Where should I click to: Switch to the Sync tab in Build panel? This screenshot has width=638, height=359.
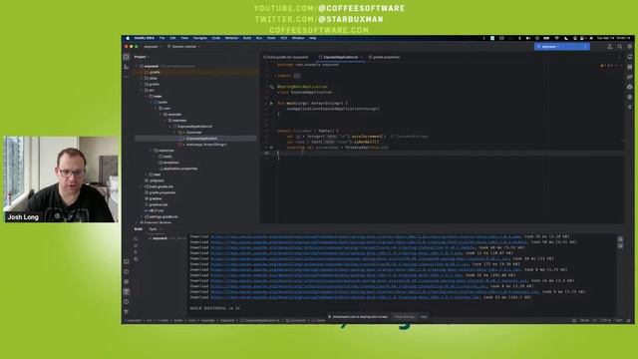153,229
